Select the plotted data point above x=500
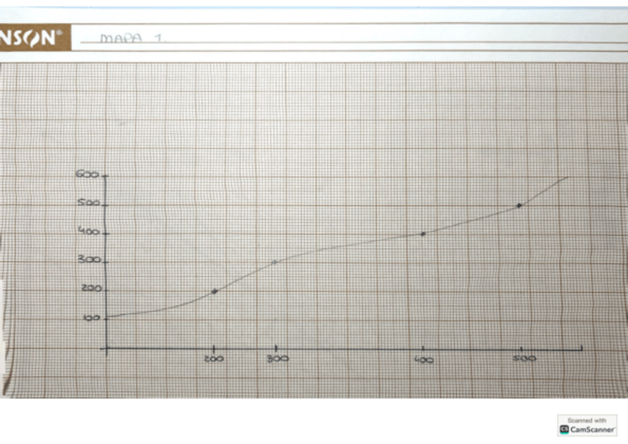 pyautogui.click(x=519, y=205)
